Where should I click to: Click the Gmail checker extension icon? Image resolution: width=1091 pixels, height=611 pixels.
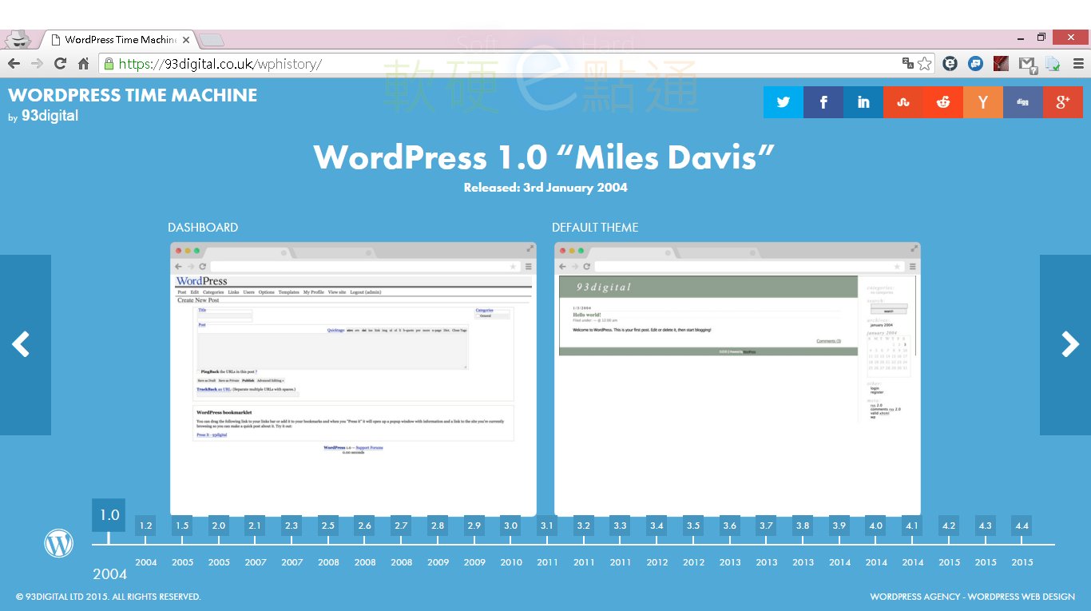1028,64
